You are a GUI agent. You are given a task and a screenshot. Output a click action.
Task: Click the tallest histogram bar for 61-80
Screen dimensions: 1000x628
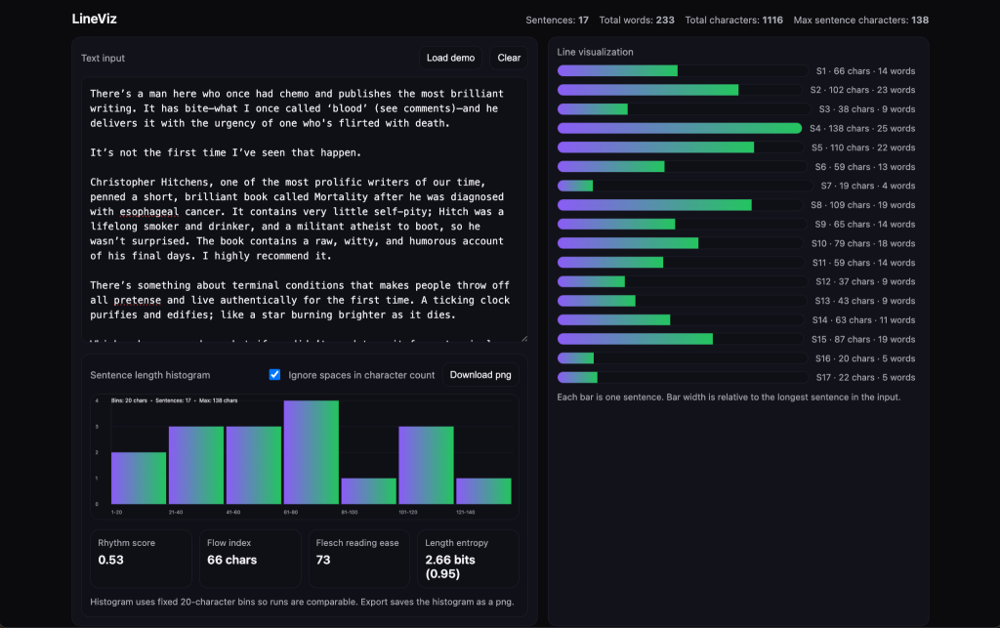click(311, 452)
